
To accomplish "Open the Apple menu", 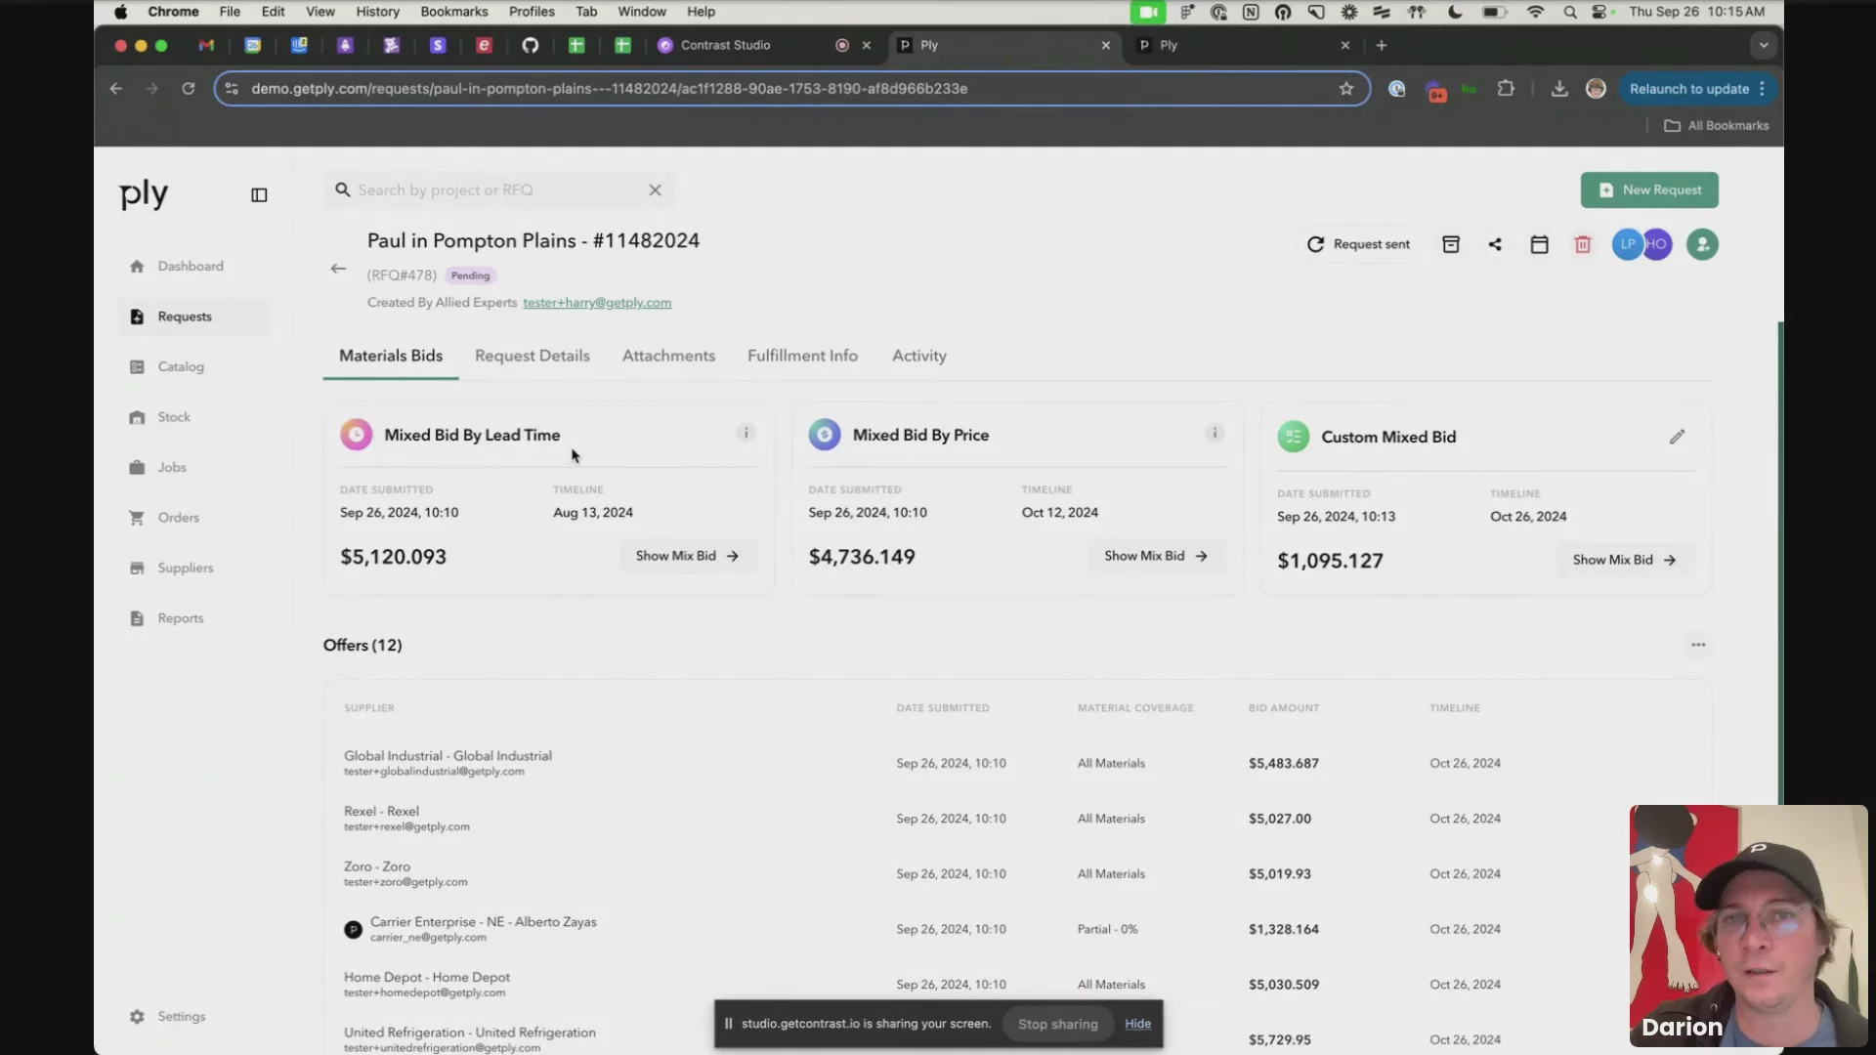I will click(x=121, y=12).
